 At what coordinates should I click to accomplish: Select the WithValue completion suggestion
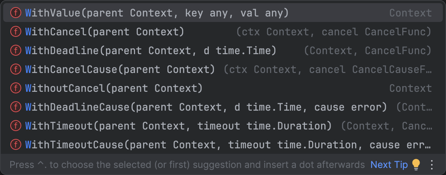coord(157,13)
